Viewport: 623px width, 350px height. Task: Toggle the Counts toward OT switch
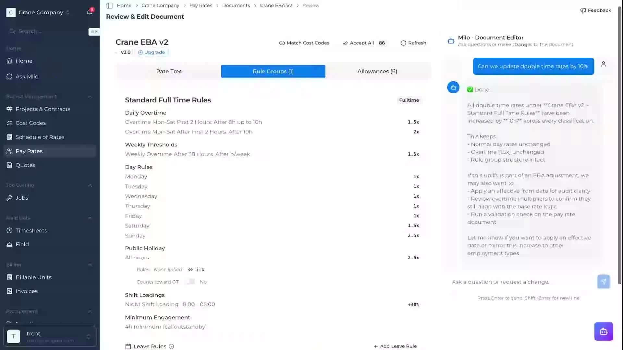[x=190, y=282]
